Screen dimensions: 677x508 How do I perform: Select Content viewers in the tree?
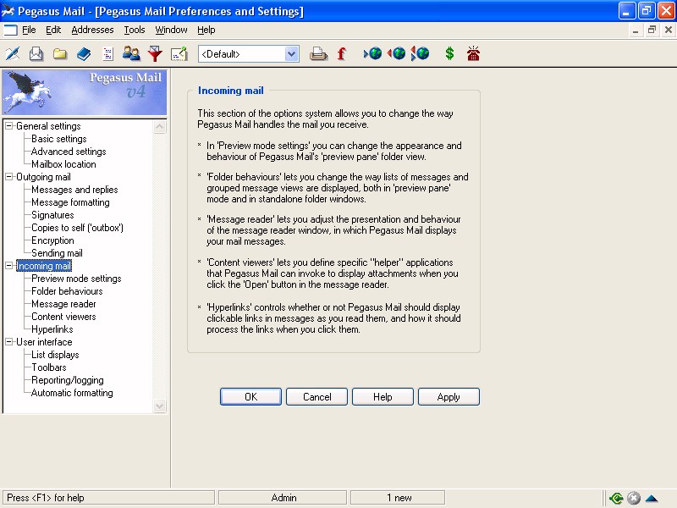point(64,317)
